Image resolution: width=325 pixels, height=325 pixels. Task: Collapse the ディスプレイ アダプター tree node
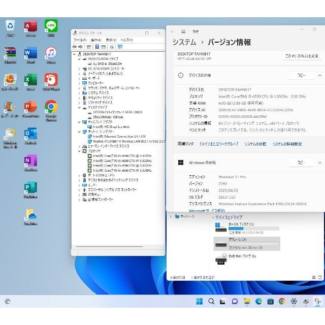[x=79, y=122]
